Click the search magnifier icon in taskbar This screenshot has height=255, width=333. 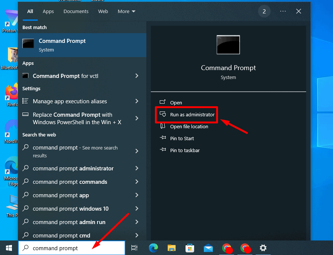pyautogui.click(x=26, y=248)
